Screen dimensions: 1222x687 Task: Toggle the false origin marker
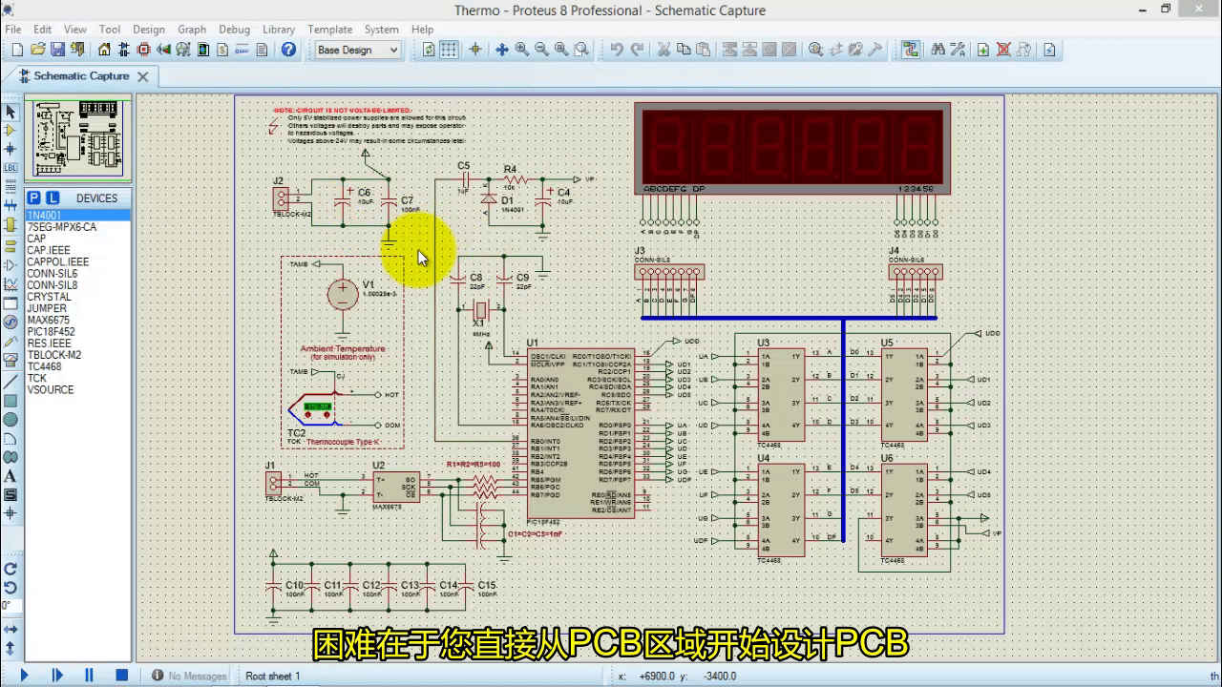click(x=475, y=50)
